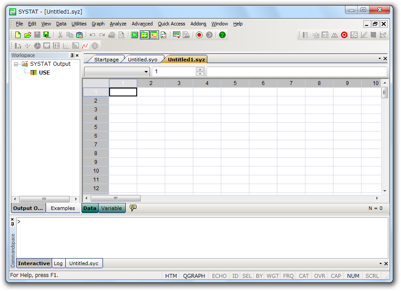401x291 pixels.
Task: Switch to the Startpage tab
Action: click(x=106, y=60)
